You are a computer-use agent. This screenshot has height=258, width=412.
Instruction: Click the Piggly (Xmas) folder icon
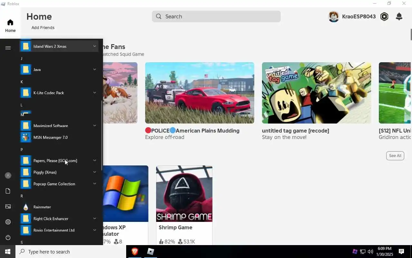pos(26,172)
